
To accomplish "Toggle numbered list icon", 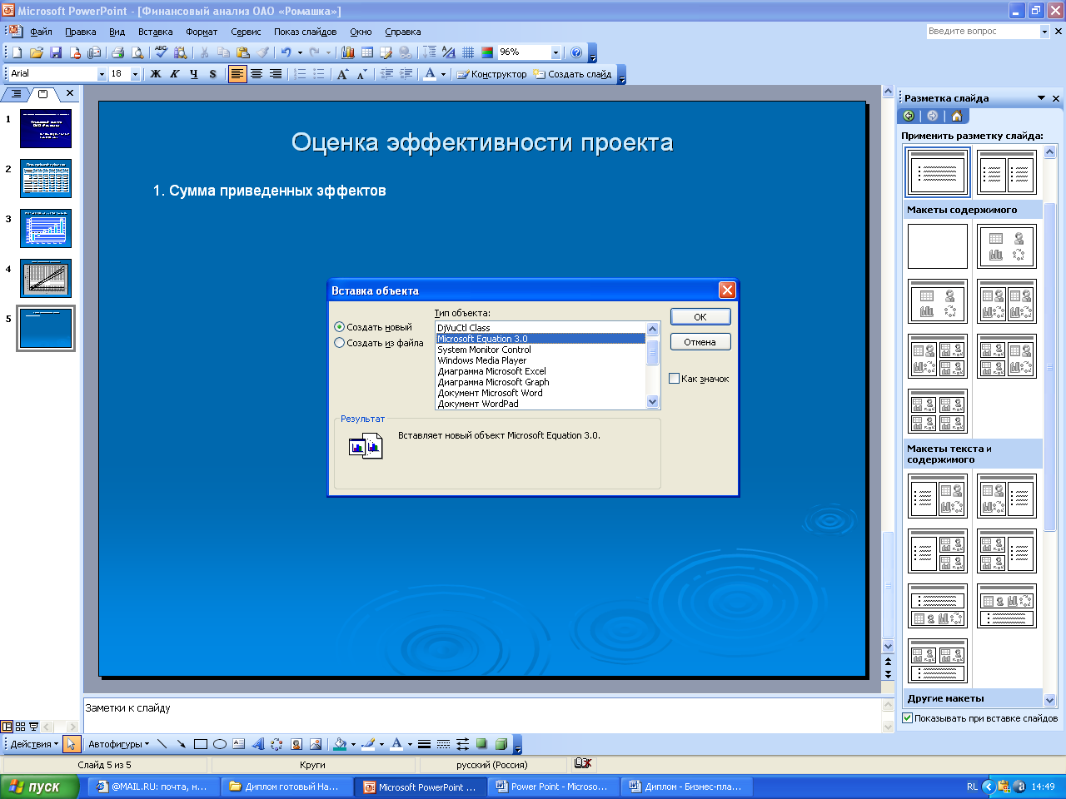I will (x=300, y=74).
